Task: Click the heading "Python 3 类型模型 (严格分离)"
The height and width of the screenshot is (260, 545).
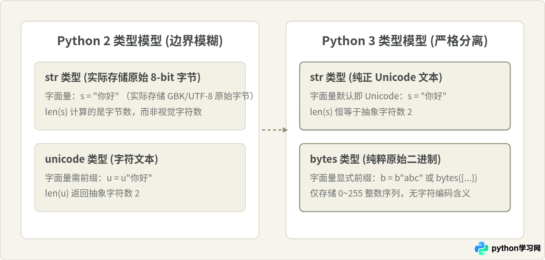Action: point(405,41)
